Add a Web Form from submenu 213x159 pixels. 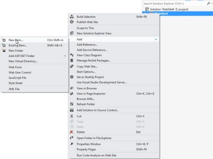click(15, 67)
